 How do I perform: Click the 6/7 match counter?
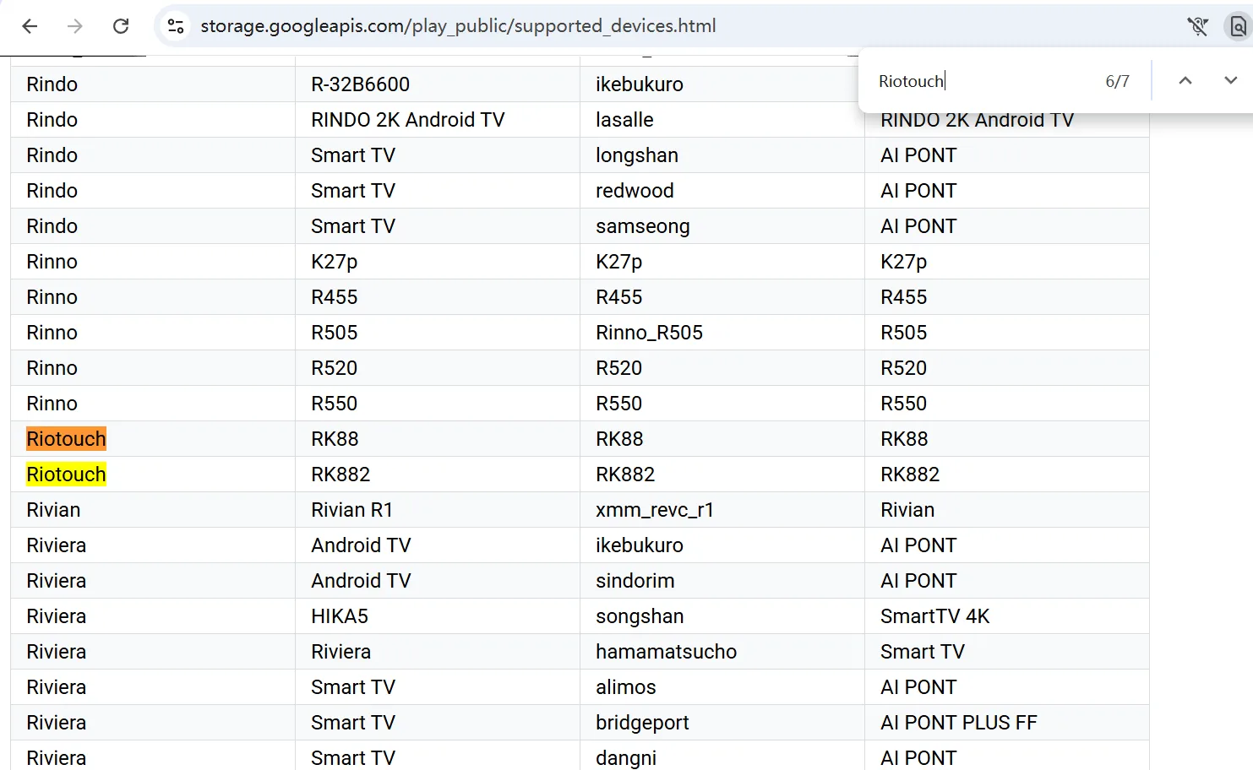[x=1117, y=81]
